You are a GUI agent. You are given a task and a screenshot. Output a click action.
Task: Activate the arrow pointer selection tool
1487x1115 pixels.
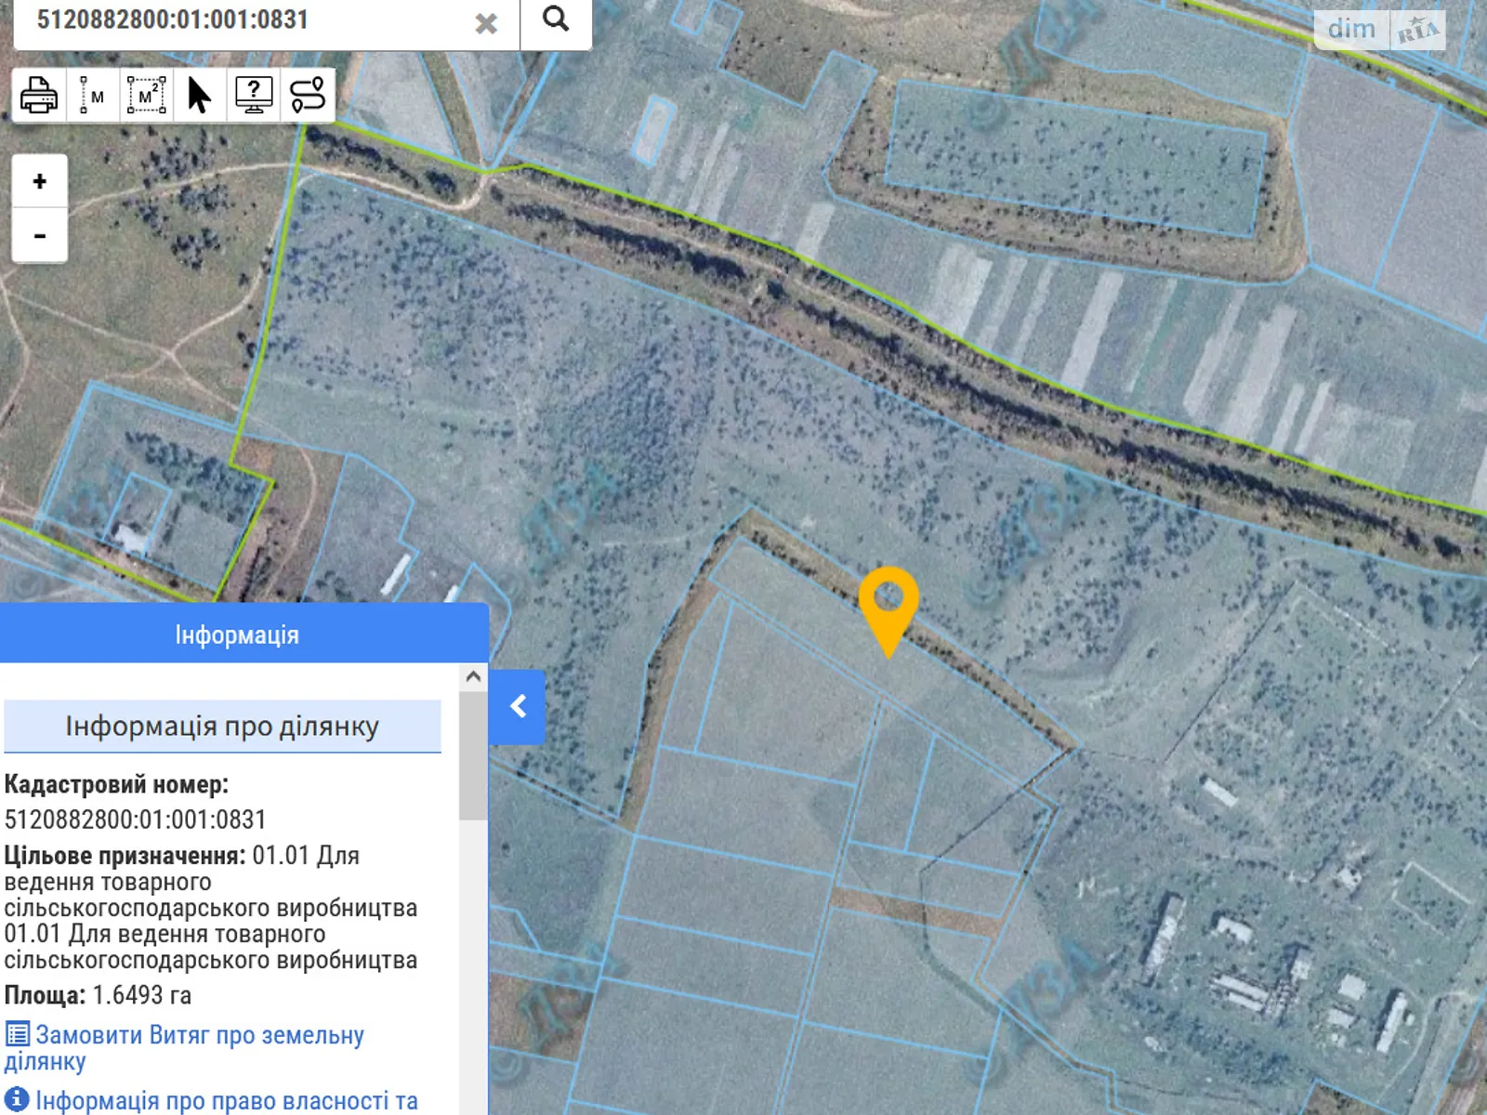199,95
